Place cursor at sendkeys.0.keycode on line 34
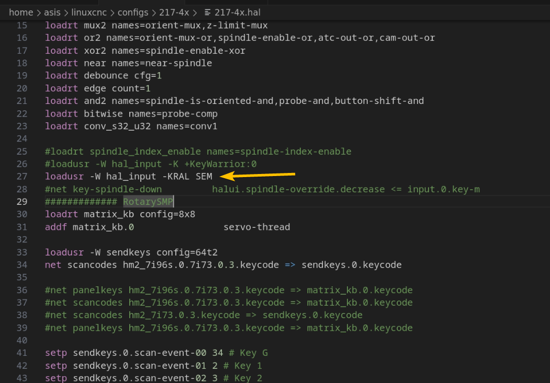The image size is (550, 383). pyautogui.click(x=352, y=265)
